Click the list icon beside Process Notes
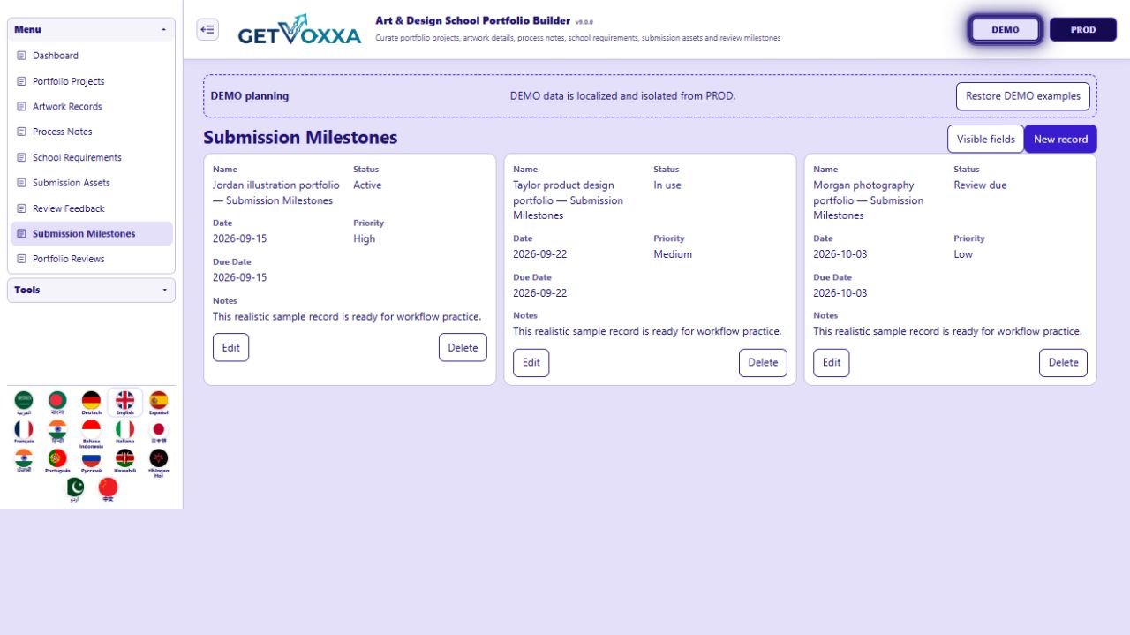Image resolution: width=1130 pixels, height=635 pixels. click(x=22, y=132)
